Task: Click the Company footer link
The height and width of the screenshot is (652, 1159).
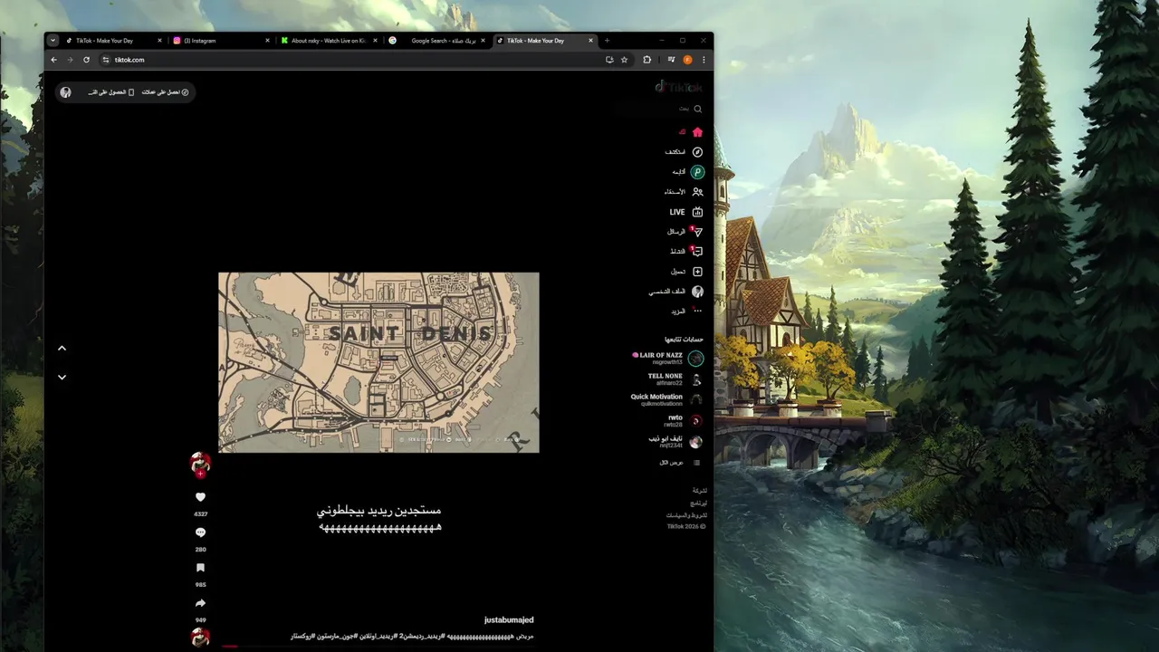Action: pos(699,491)
